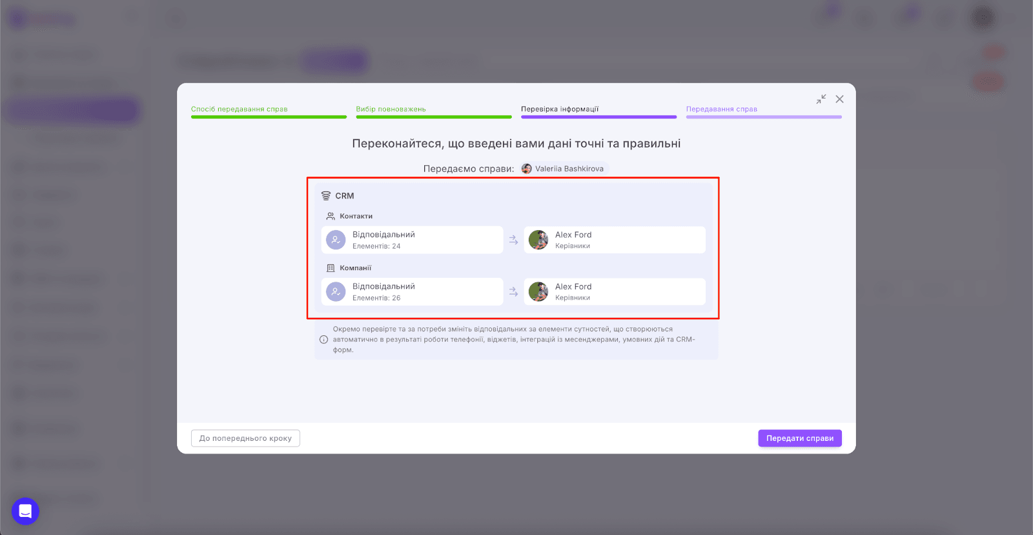Image resolution: width=1033 pixels, height=535 pixels.
Task: Select the 'Перевірка інформації' step
Action: 598,112
